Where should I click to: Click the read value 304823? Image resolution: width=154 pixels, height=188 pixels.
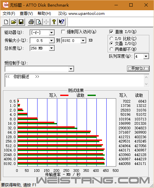pos(141,128)
